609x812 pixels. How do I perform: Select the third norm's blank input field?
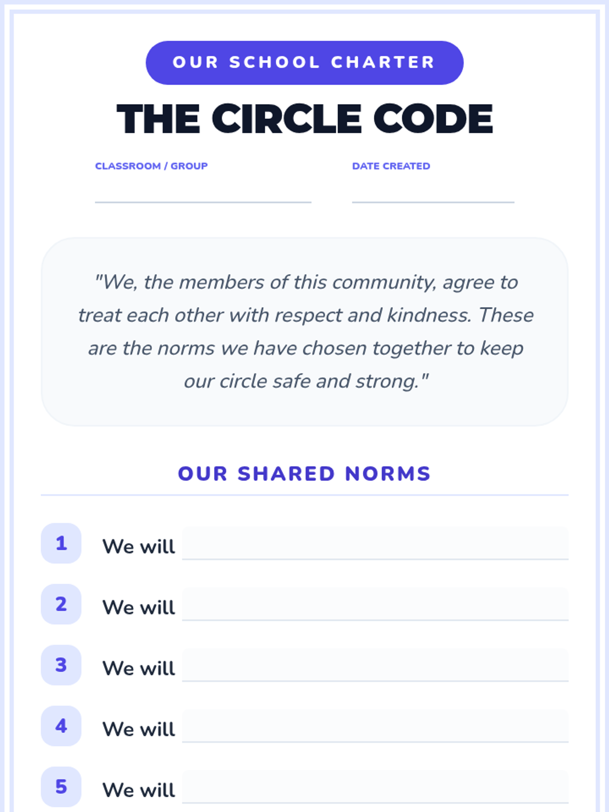pos(375,665)
